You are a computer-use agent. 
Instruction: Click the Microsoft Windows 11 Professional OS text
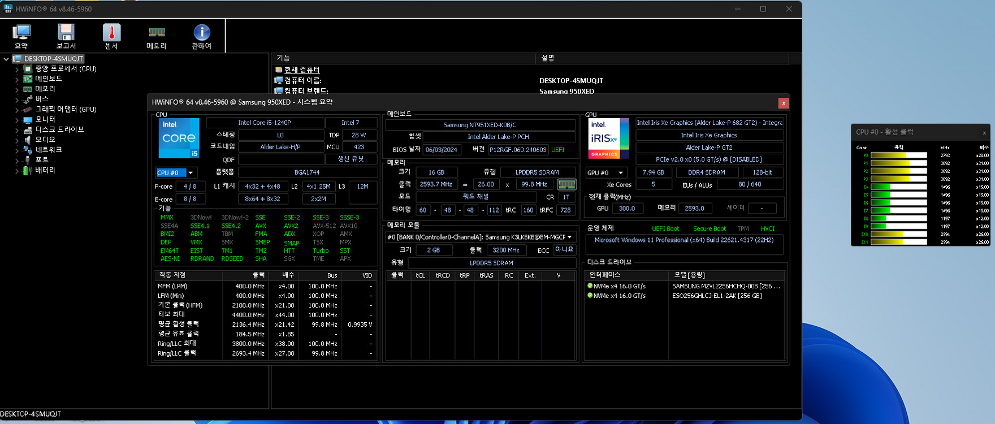pyautogui.click(x=683, y=240)
